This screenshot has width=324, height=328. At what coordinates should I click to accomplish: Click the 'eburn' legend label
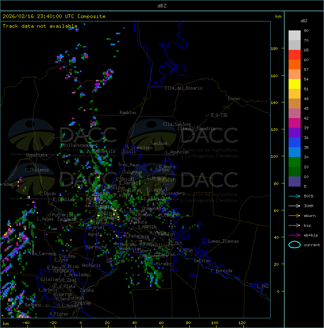tap(310, 216)
